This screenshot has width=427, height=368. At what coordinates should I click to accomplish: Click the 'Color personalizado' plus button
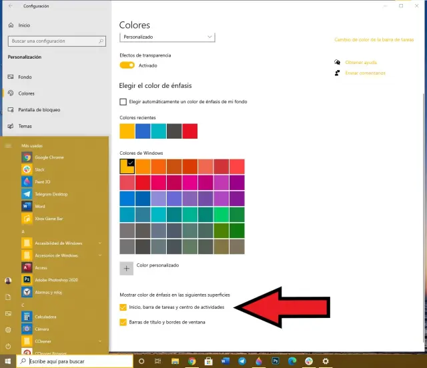[127, 268]
